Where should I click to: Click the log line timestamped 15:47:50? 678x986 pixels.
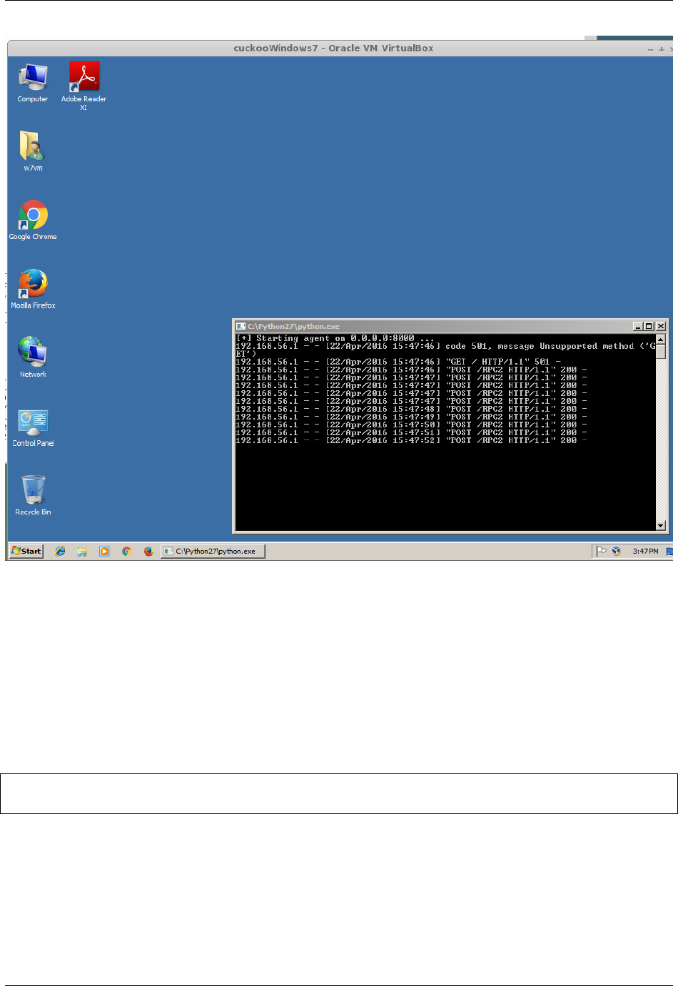412,425
